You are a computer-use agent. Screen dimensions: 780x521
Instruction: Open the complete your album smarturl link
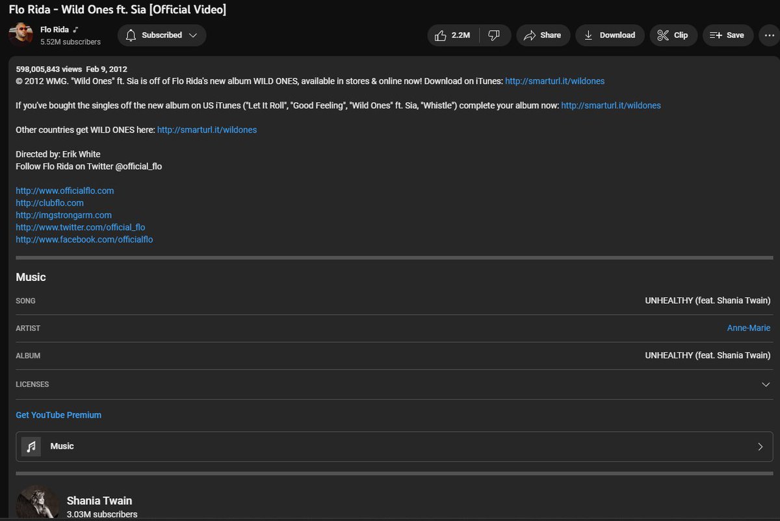pos(611,105)
